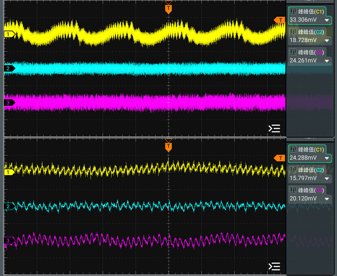Click the upper panel 峰峰值(C1) label
Viewport: 337px width, 276px height.
coord(311,11)
